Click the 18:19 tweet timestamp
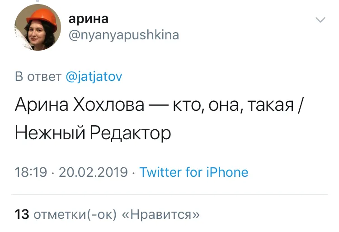Viewport: 339px width, 232px height. click(x=31, y=172)
